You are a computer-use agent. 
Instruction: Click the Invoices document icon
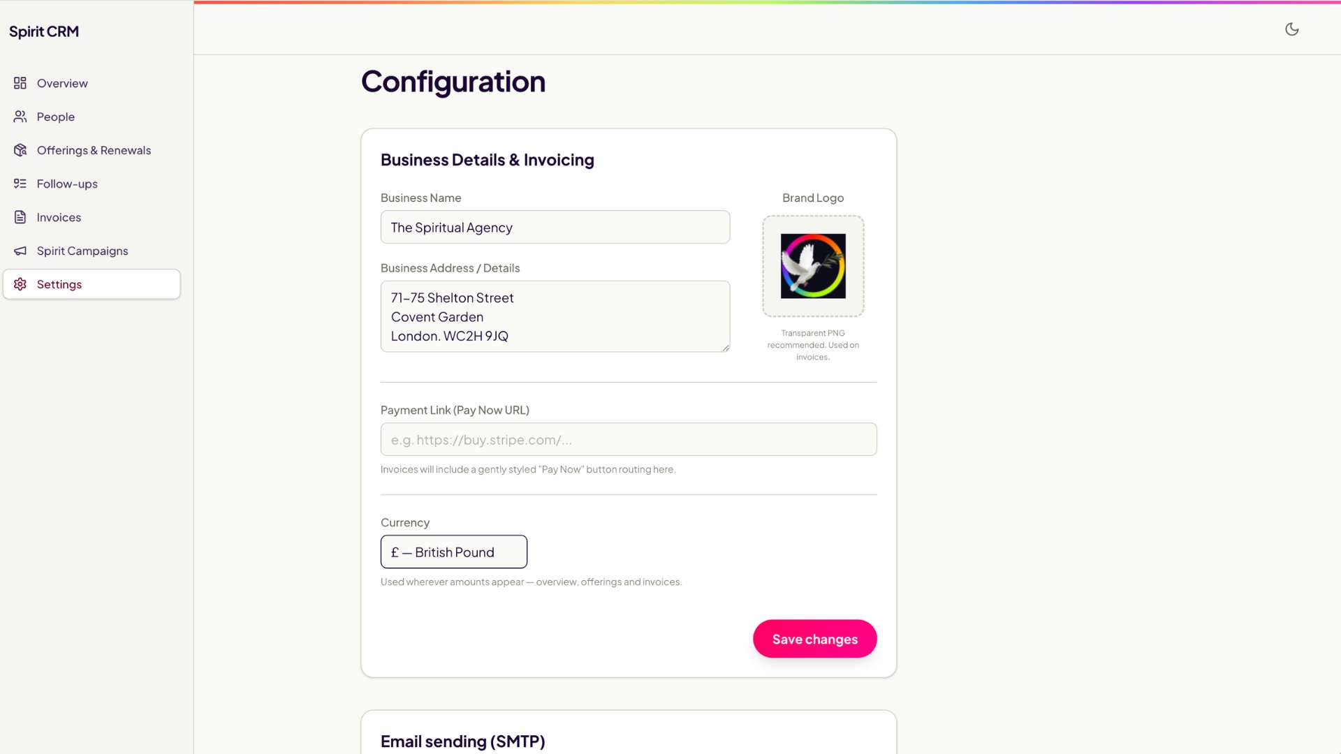point(20,217)
